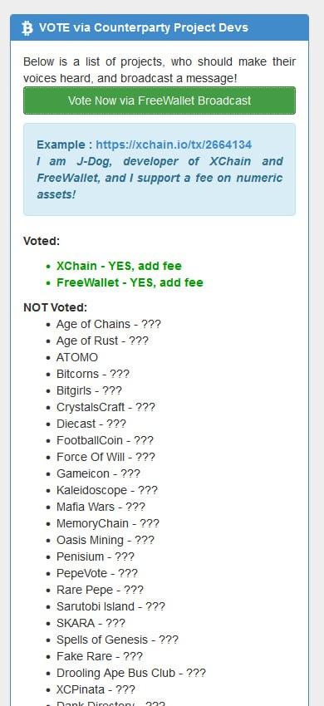Click the Force Of Will list entry
The image size is (324, 706).
[x=106, y=457]
